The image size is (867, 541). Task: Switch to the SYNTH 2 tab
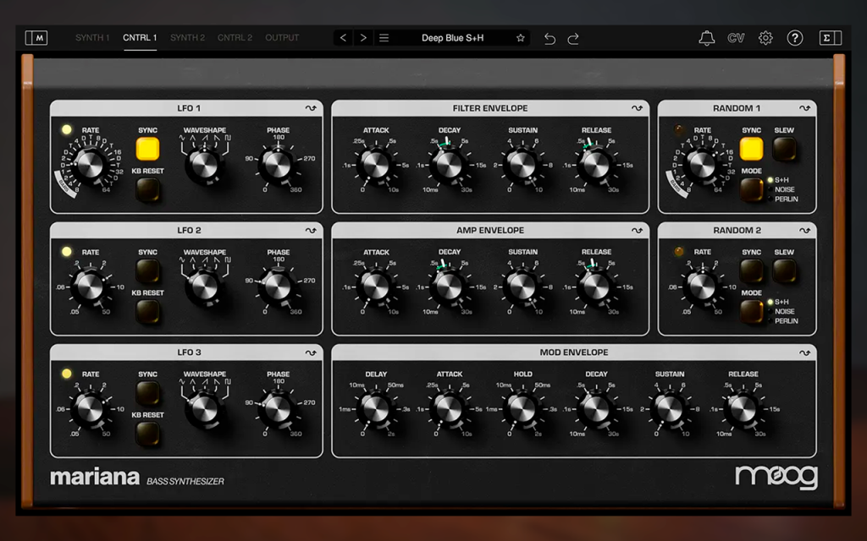tap(187, 37)
